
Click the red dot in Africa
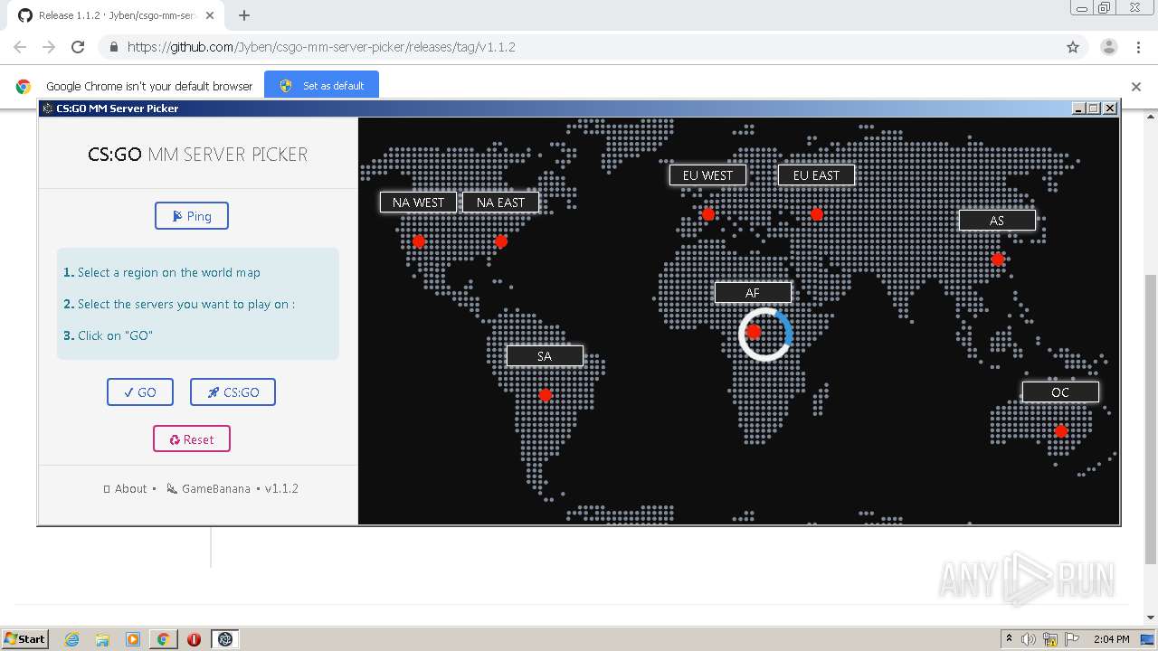click(x=754, y=332)
